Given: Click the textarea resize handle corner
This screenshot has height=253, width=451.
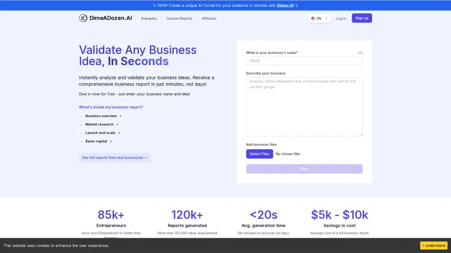Looking at the screenshot, I should 361,134.
